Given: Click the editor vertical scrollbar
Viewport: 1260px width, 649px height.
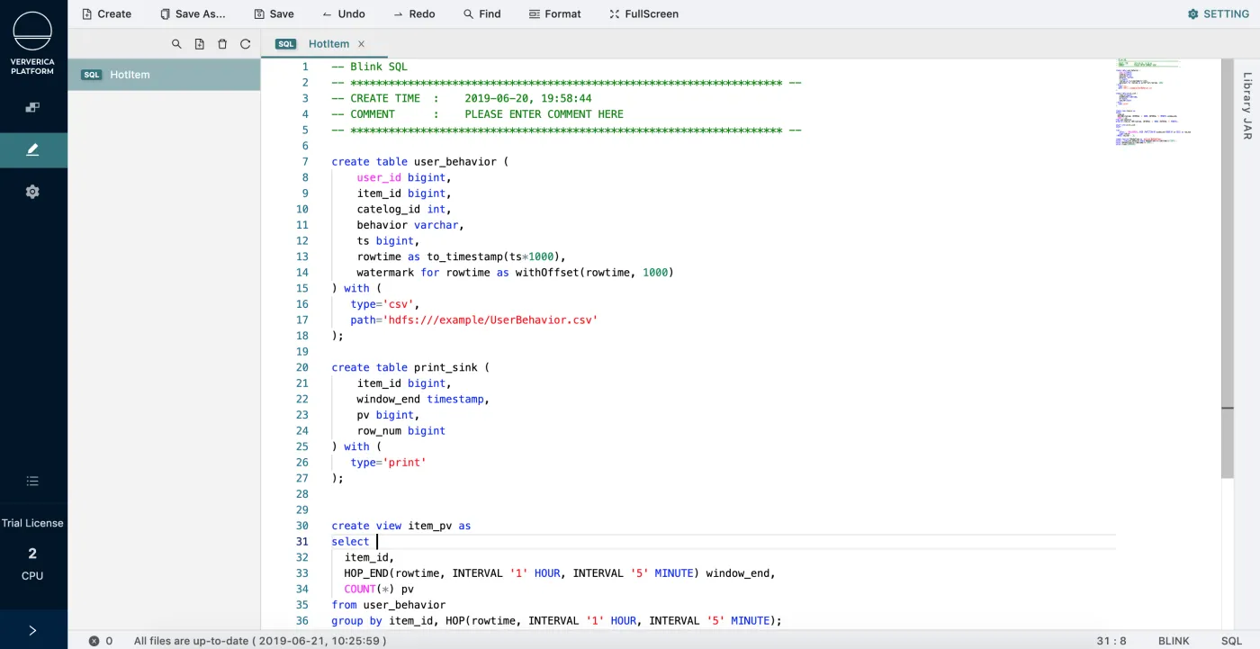Looking at the screenshot, I should click(x=1228, y=270).
